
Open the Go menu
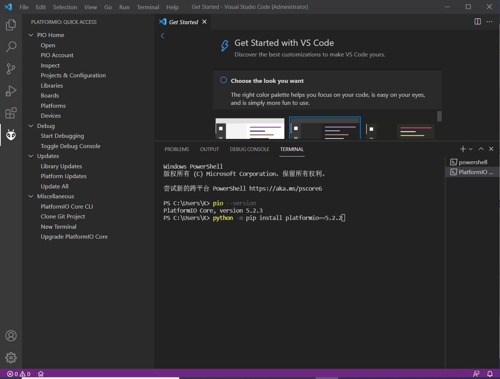(x=108, y=7)
